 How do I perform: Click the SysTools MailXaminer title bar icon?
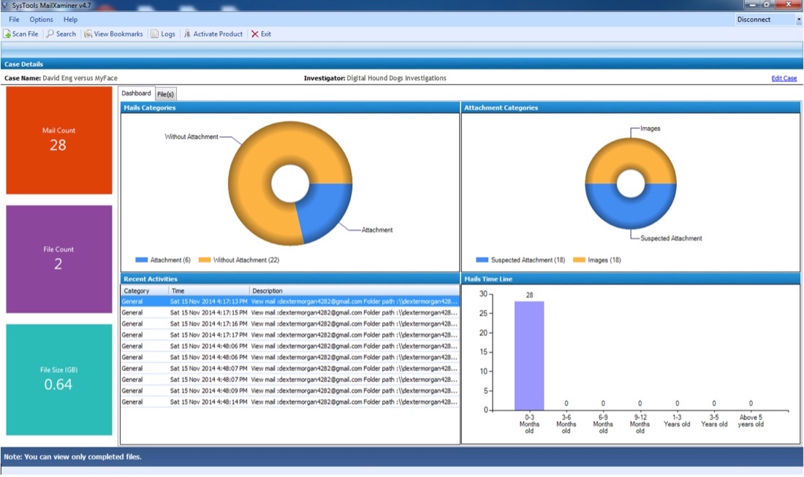[6, 5]
